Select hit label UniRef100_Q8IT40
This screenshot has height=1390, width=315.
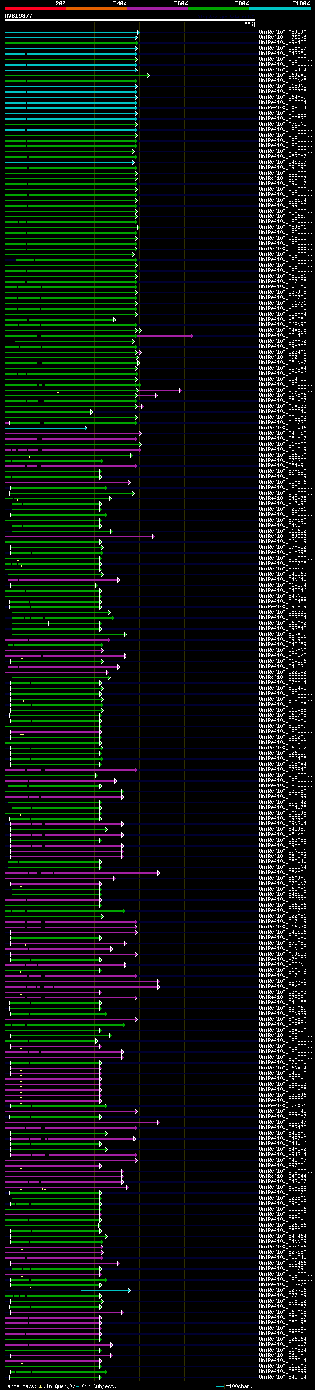283,412
